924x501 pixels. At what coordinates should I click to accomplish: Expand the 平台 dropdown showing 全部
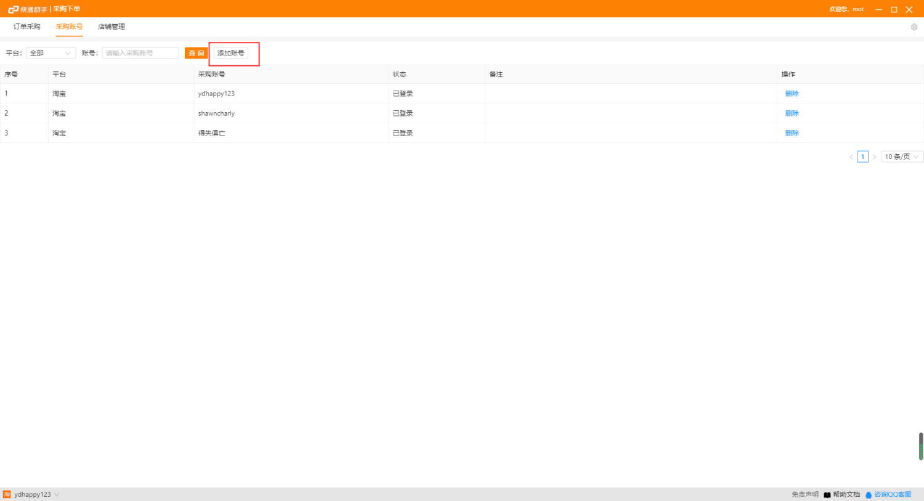pyautogui.click(x=51, y=53)
